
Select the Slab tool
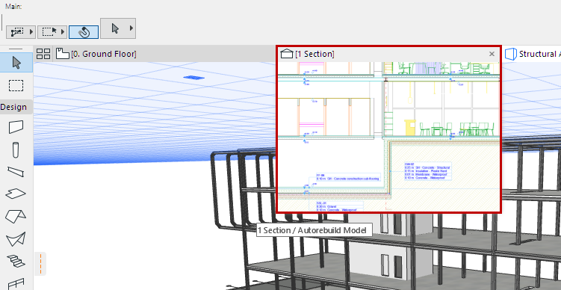pos(16,194)
